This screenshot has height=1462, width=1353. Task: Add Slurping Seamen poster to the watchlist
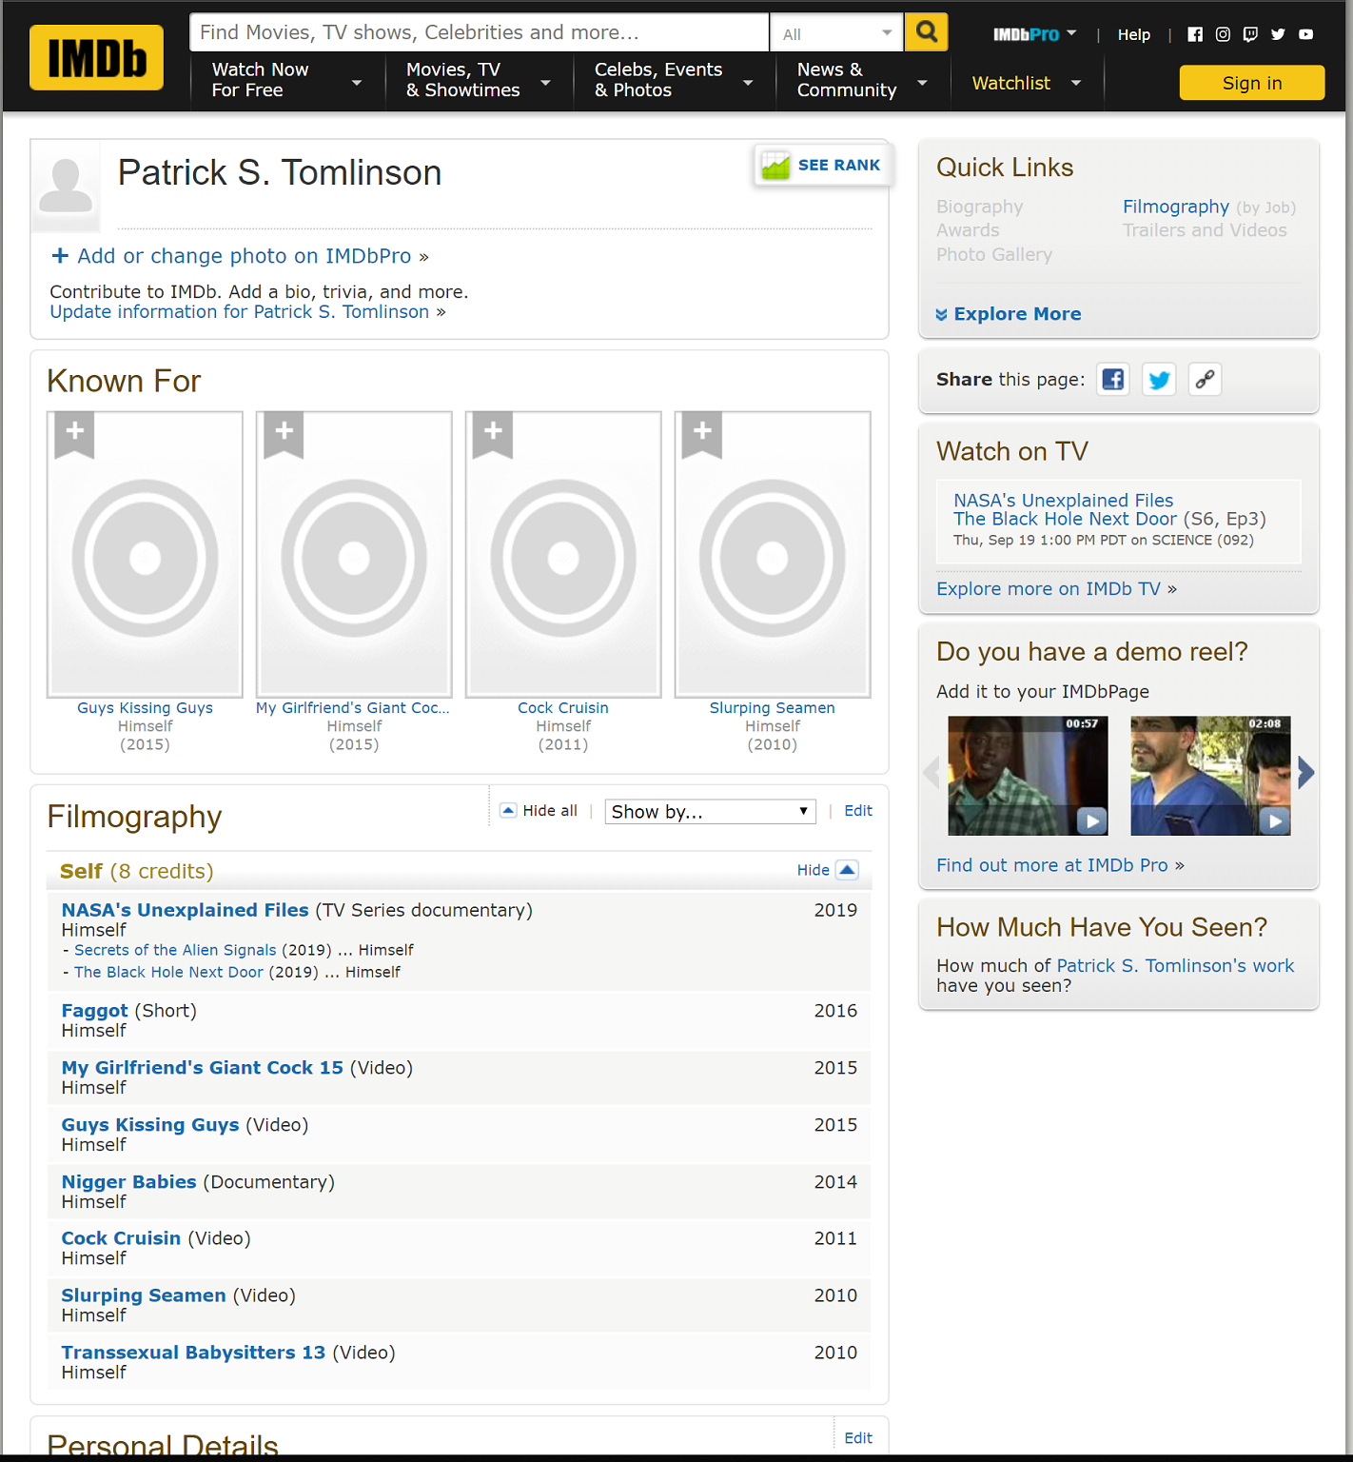[x=702, y=434]
